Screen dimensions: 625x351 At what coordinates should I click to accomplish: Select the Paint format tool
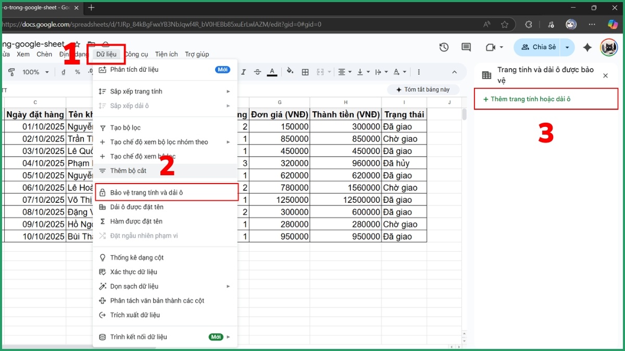coord(11,72)
